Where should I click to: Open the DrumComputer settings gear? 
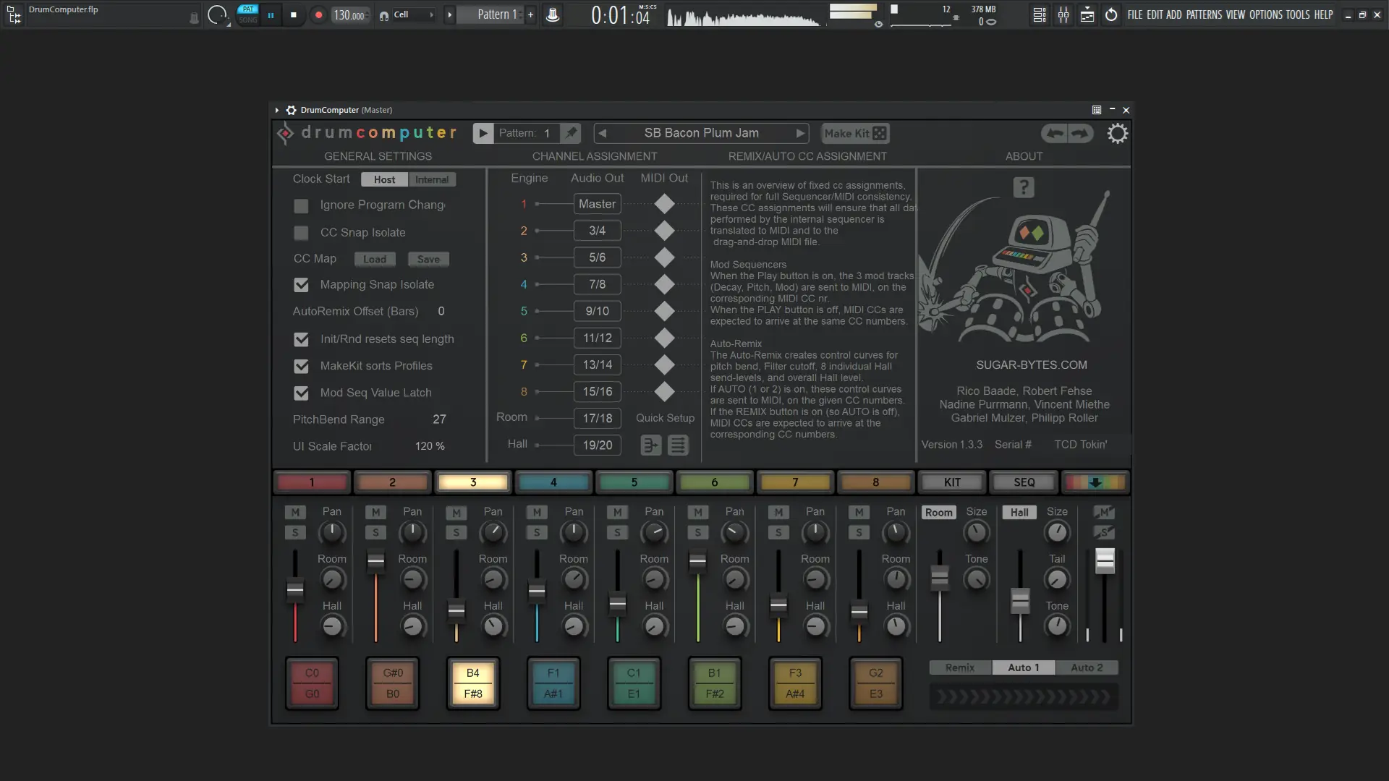point(1117,133)
